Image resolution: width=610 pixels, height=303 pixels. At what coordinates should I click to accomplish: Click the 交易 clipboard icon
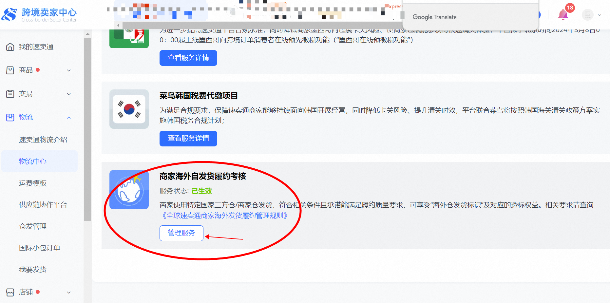[10, 94]
